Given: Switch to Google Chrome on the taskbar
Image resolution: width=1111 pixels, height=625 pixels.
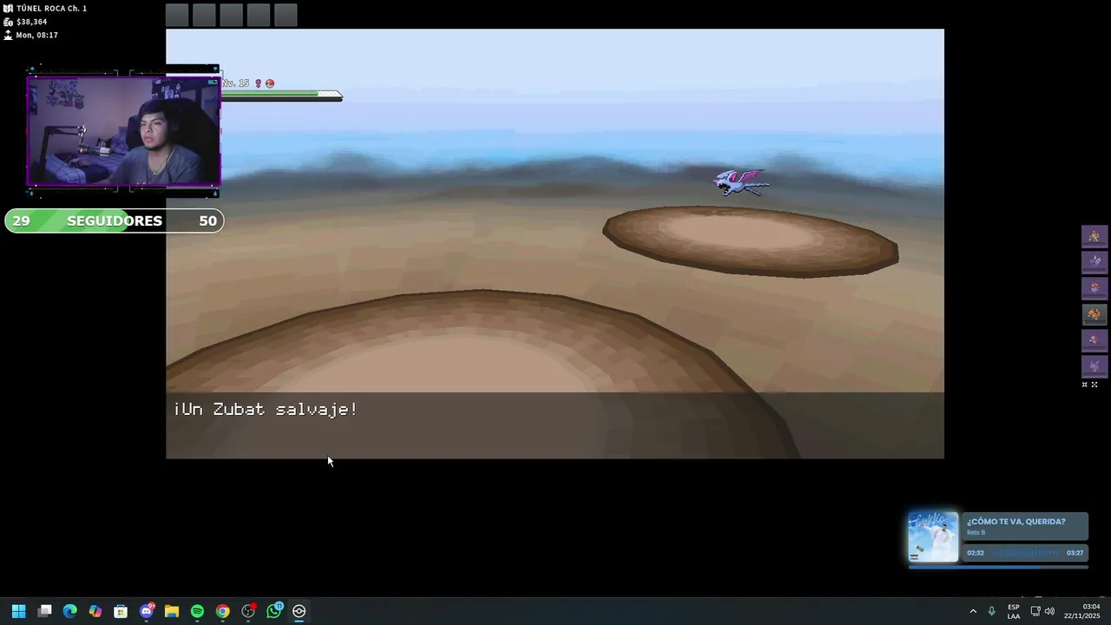Looking at the screenshot, I should 223,611.
